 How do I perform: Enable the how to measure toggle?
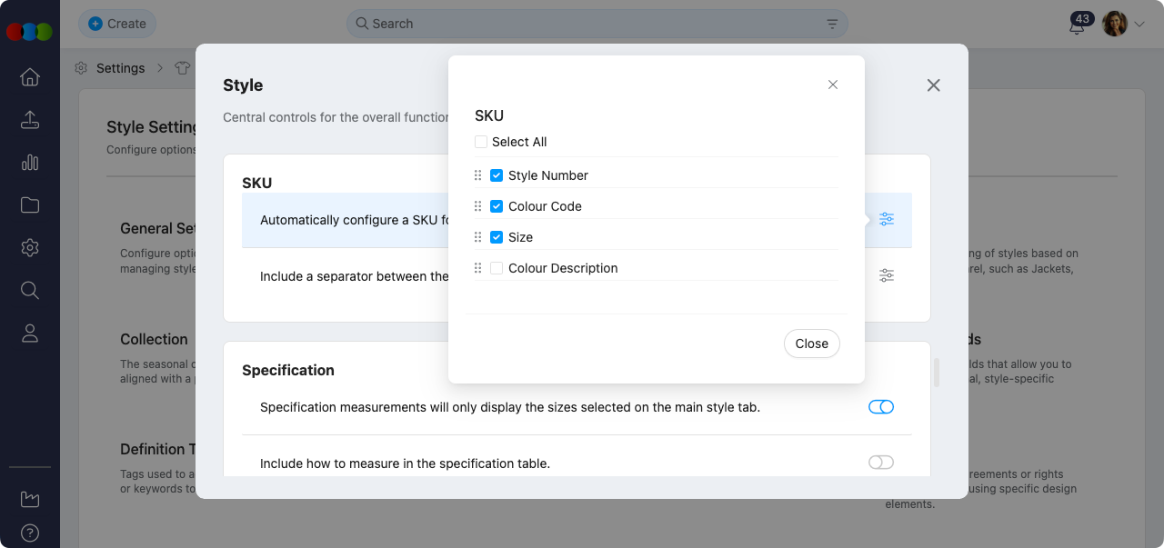pyautogui.click(x=880, y=463)
